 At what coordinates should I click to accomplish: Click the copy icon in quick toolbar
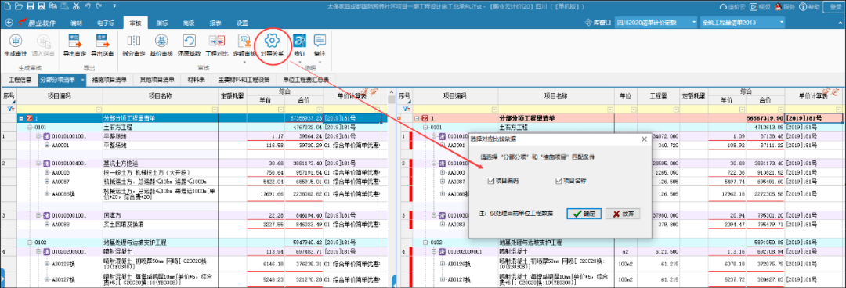pos(53,6)
